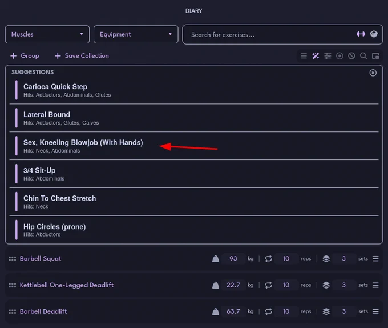The width and height of the screenshot is (388, 328).
Task: Open the Barbell Squat exercise link
Action: click(41, 259)
